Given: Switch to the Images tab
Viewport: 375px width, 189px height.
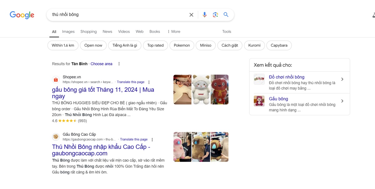Looking at the screenshot, I should pos(68,31).
